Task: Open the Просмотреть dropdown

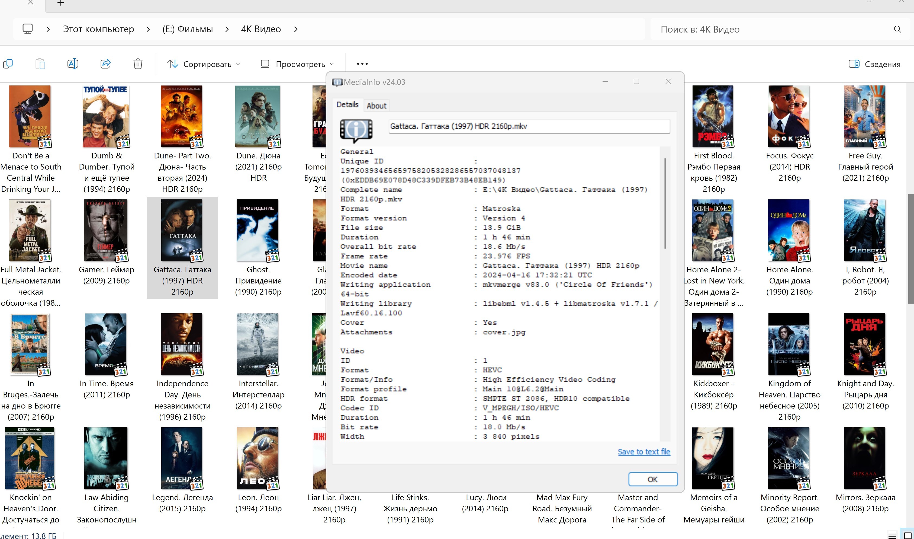Action: (297, 64)
